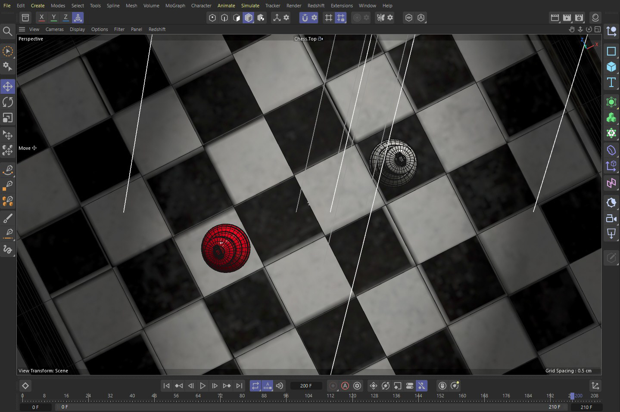Image resolution: width=620 pixels, height=412 pixels.
Task: Open the viewport Redshift menu
Action: point(157,29)
